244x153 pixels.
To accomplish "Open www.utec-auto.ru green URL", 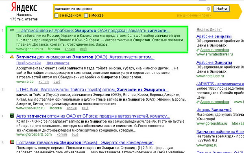I will click(x=30, y=108).
